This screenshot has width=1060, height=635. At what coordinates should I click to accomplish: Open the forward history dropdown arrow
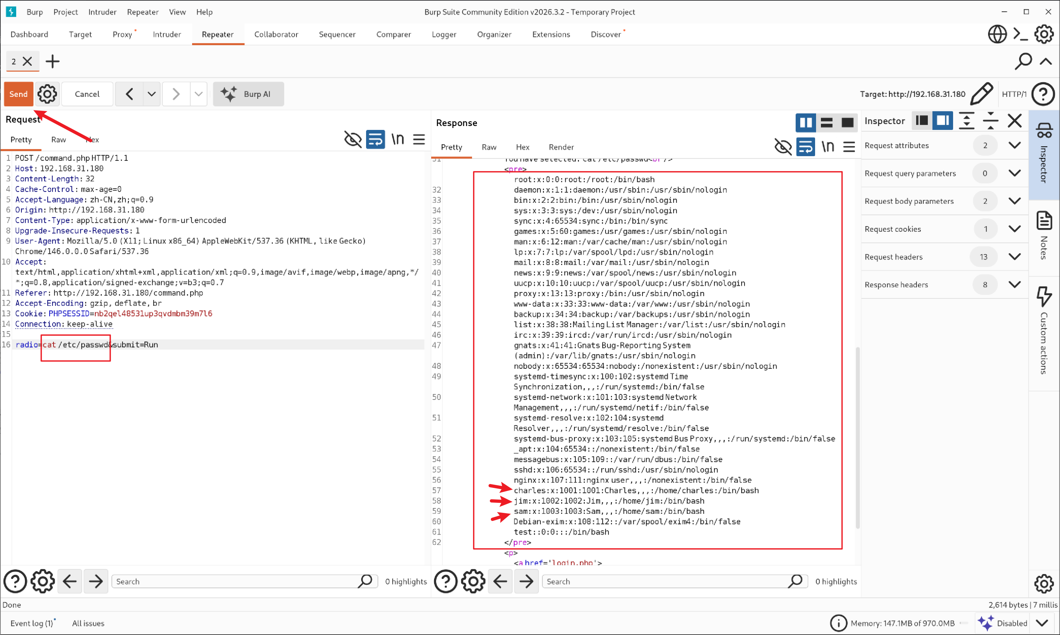click(x=199, y=94)
